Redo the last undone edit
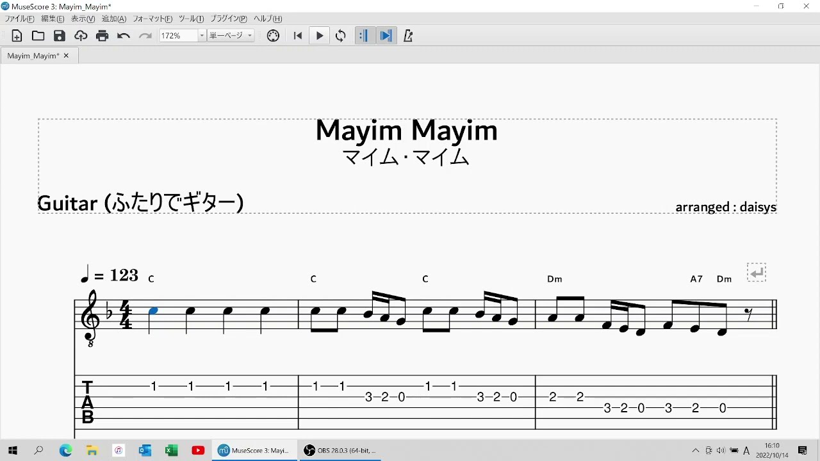820x461 pixels. (145, 36)
